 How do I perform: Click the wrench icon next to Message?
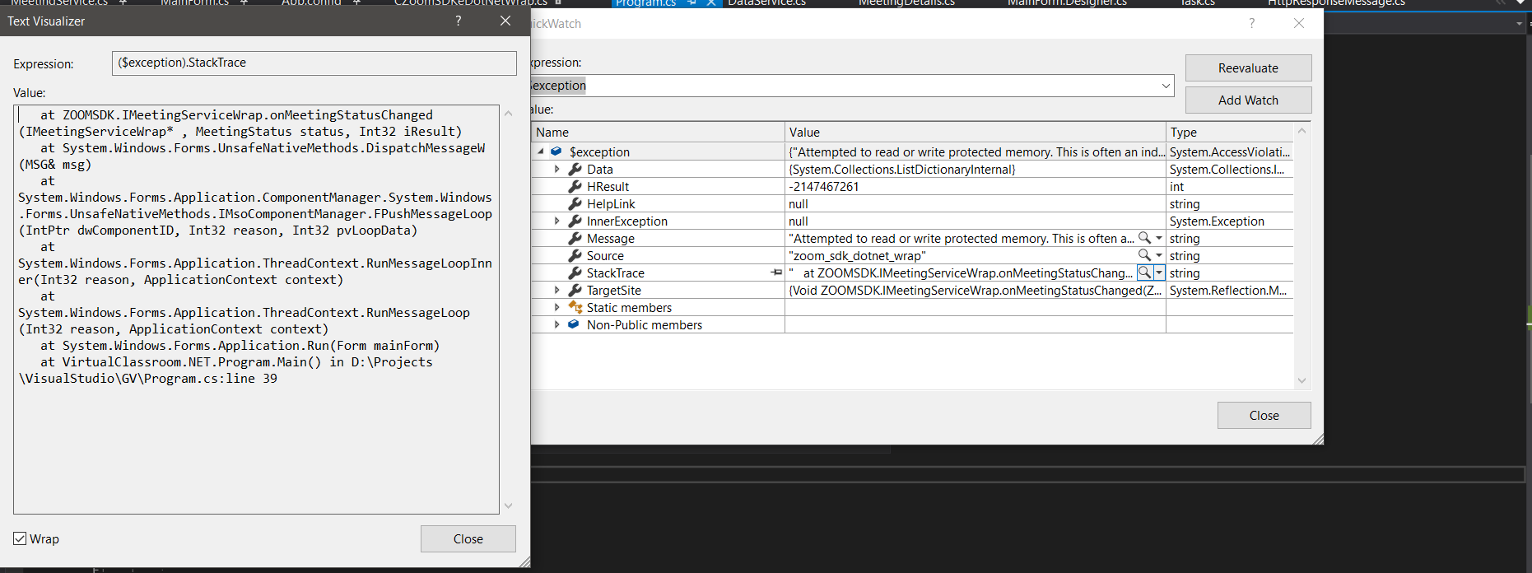pos(575,238)
